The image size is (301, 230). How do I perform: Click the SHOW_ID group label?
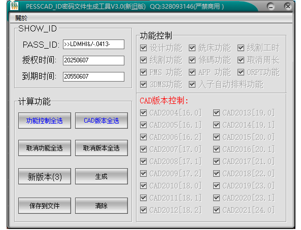tap(38, 29)
